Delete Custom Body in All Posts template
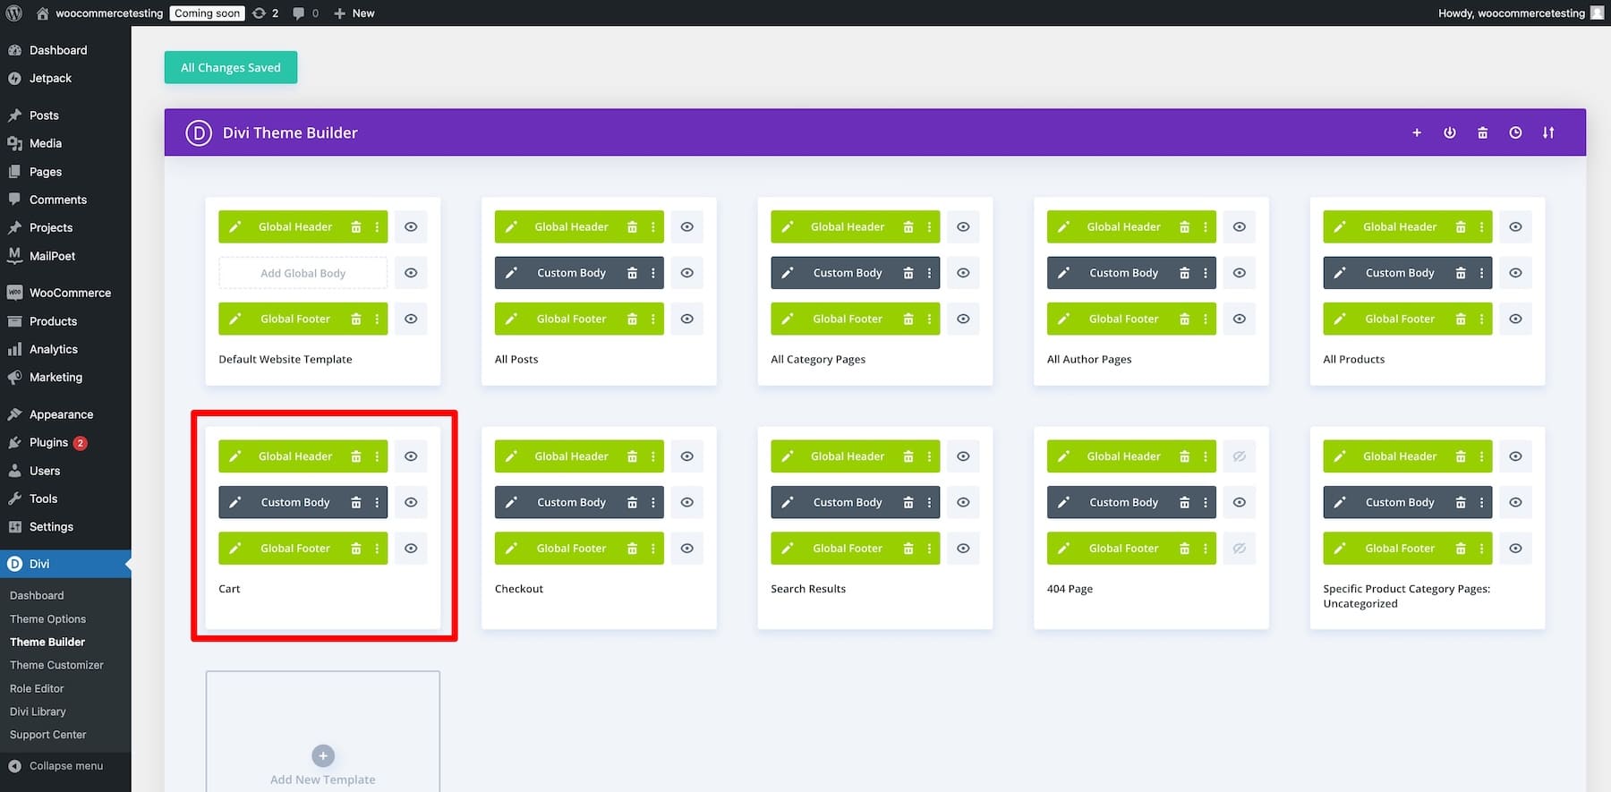 [632, 273]
